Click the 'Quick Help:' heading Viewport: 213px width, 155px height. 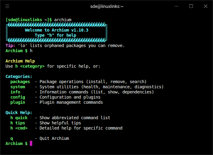(x=19, y=113)
